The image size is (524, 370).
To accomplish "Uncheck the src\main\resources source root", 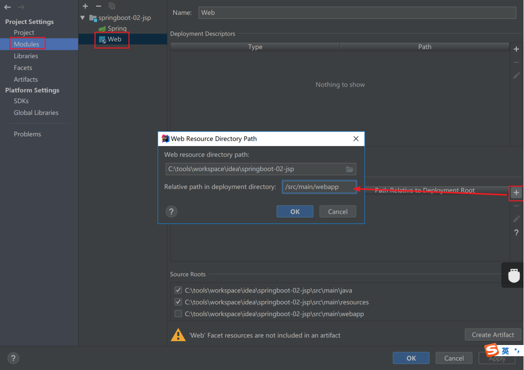I will pyautogui.click(x=178, y=302).
